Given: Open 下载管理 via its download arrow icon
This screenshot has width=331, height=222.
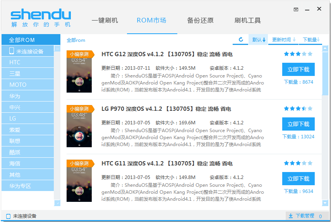Looking at the screenshot, I should tap(290, 216).
